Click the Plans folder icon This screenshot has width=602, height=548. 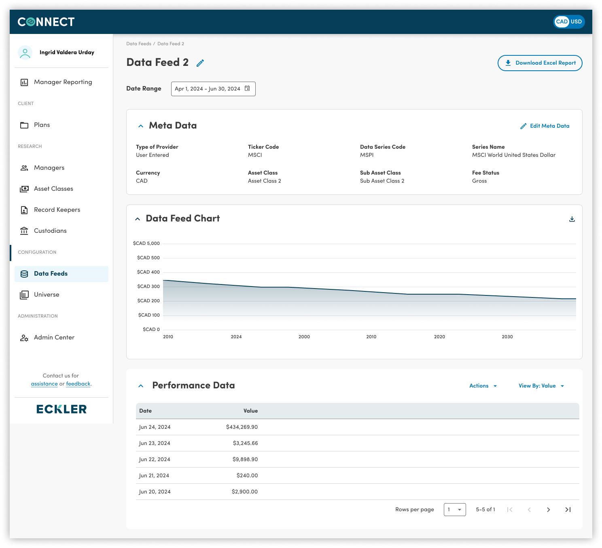[x=24, y=125]
